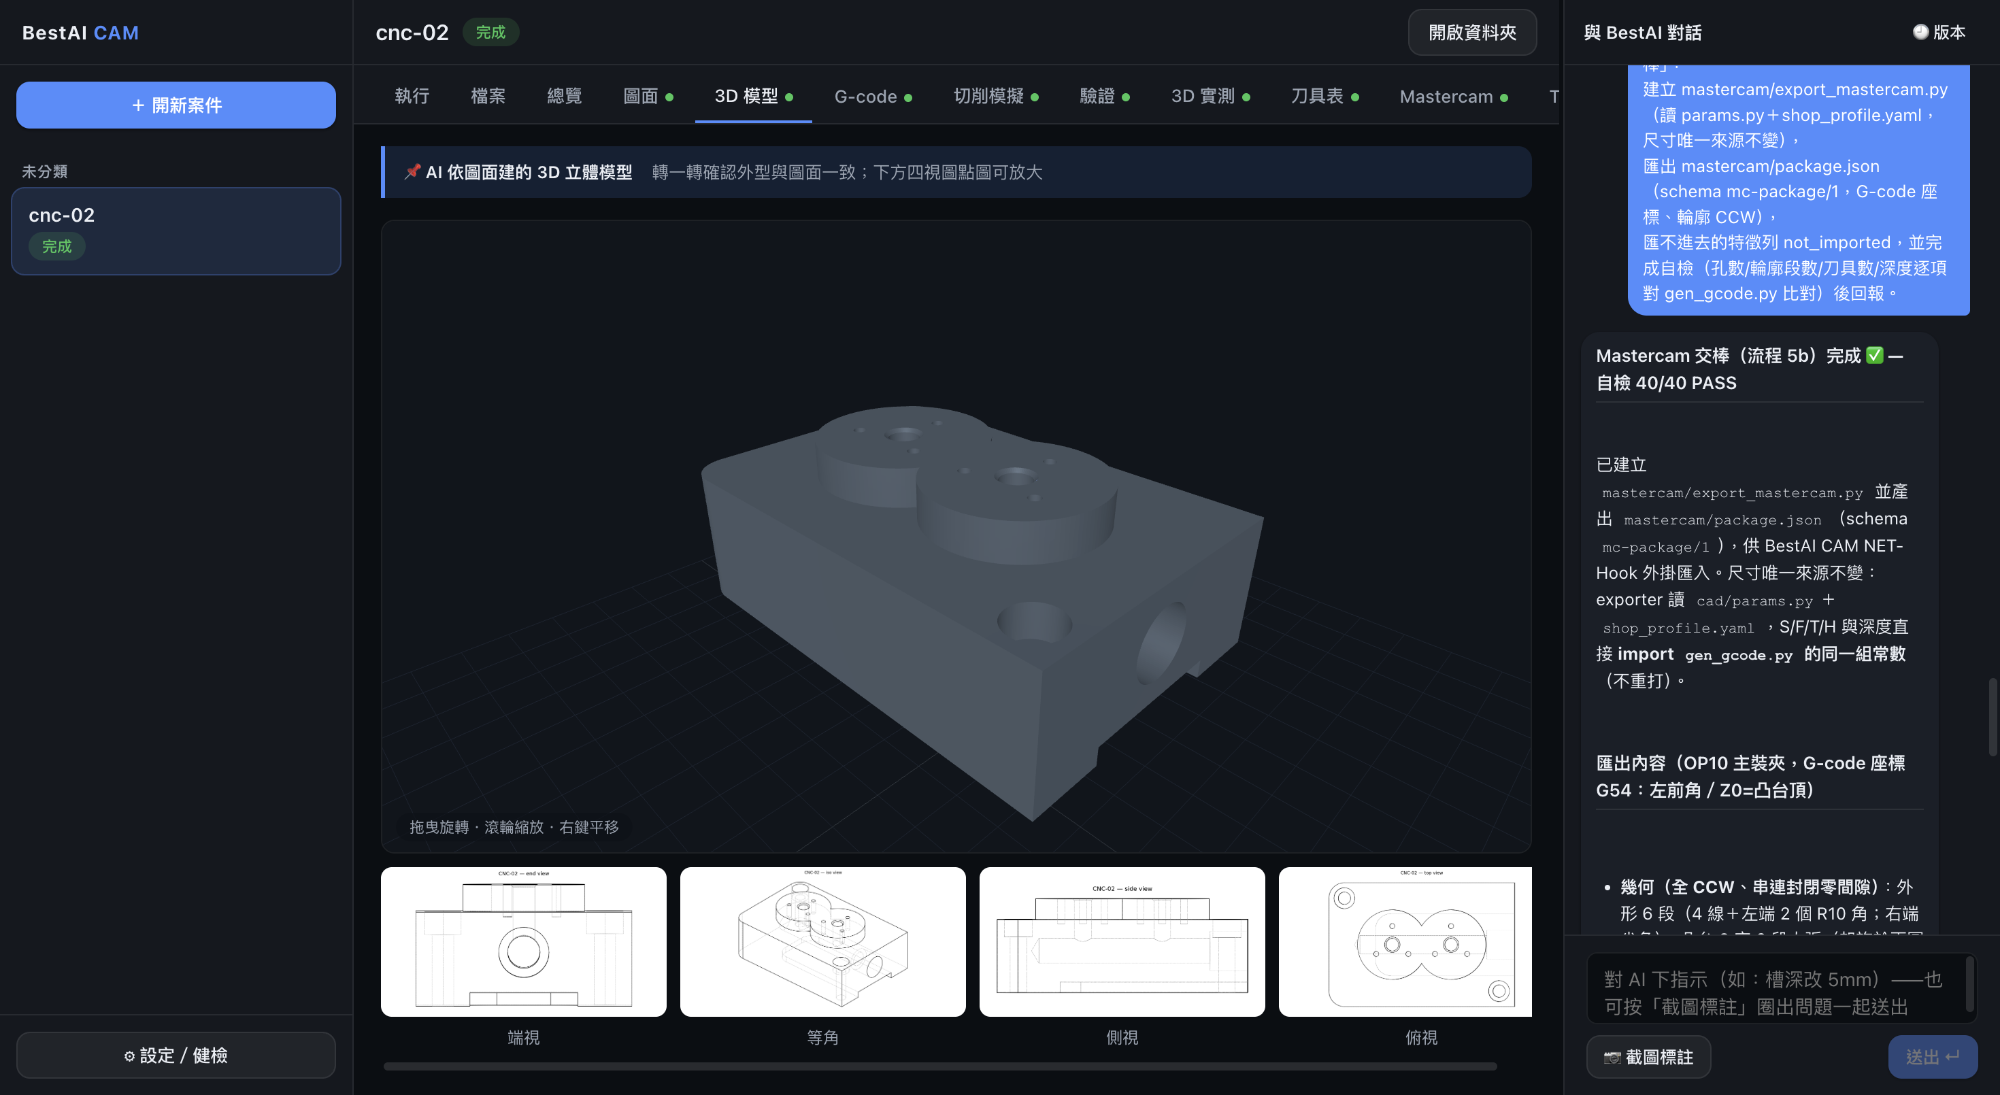Screen dimensions: 2000x1095
Task: Switch to the 總覽 tab
Action: click(x=564, y=96)
